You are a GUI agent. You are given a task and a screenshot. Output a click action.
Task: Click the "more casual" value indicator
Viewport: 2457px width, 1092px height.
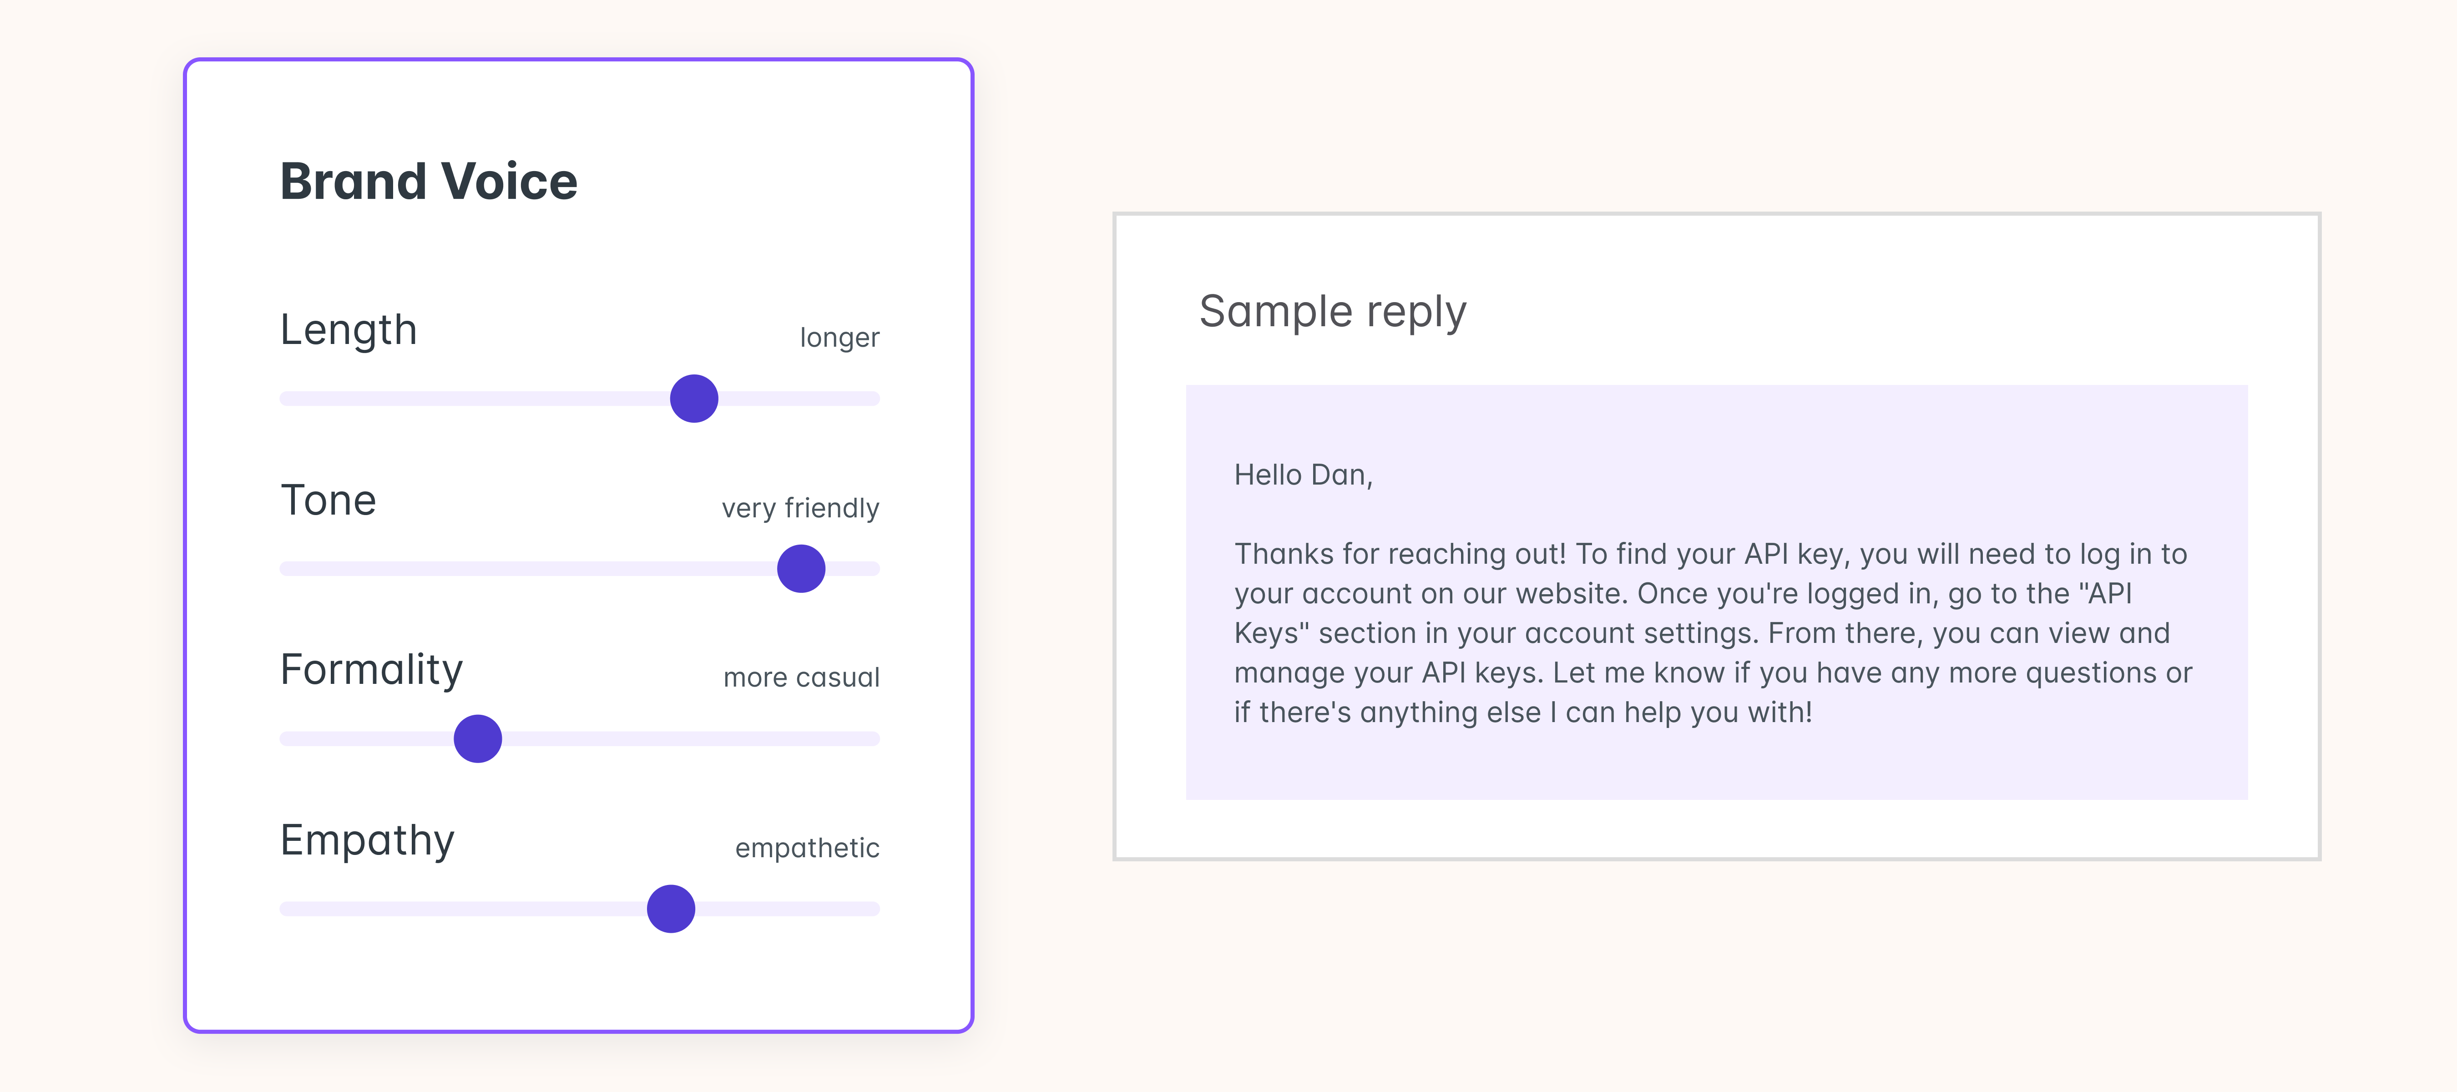coord(801,677)
